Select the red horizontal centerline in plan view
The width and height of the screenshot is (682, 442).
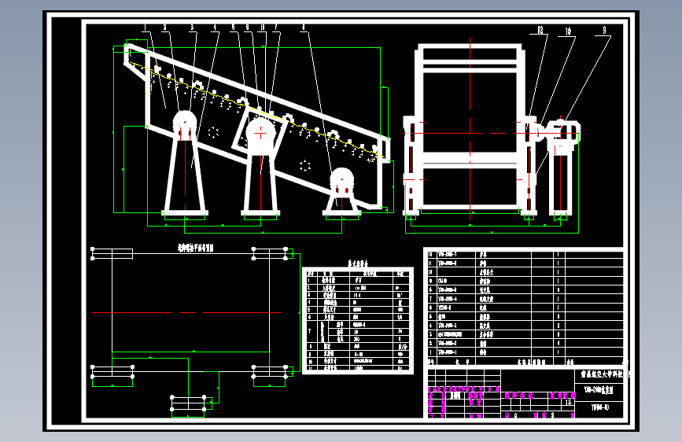187,312
